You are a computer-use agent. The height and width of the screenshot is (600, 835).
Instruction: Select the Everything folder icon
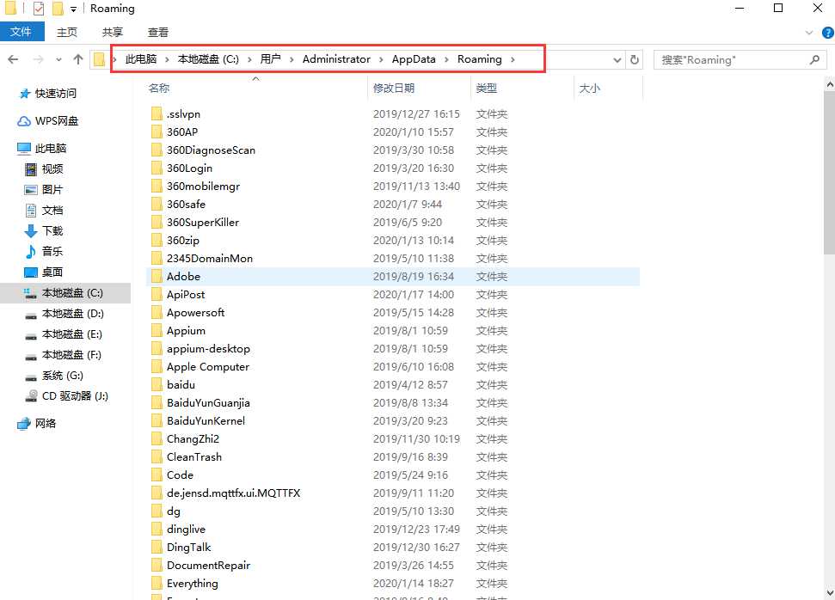[x=156, y=584]
